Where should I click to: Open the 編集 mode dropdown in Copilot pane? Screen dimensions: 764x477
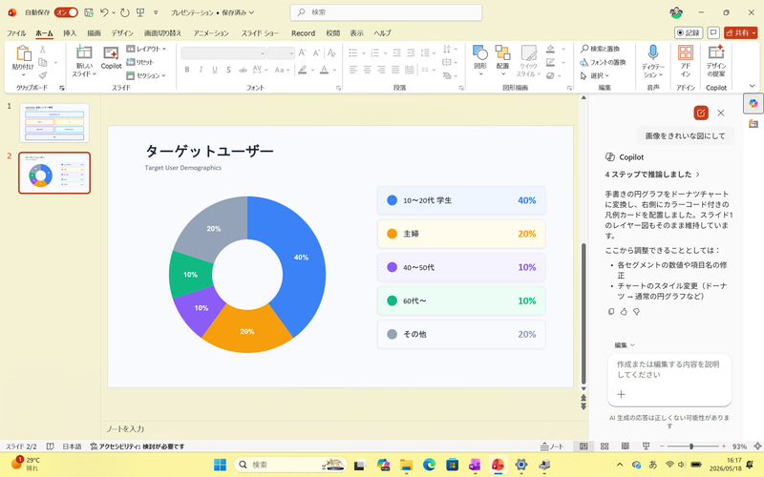pyautogui.click(x=625, y=345)
